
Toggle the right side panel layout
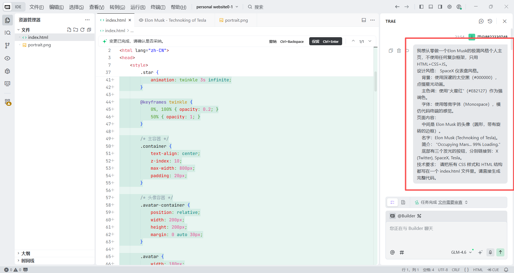click(440, 7)
